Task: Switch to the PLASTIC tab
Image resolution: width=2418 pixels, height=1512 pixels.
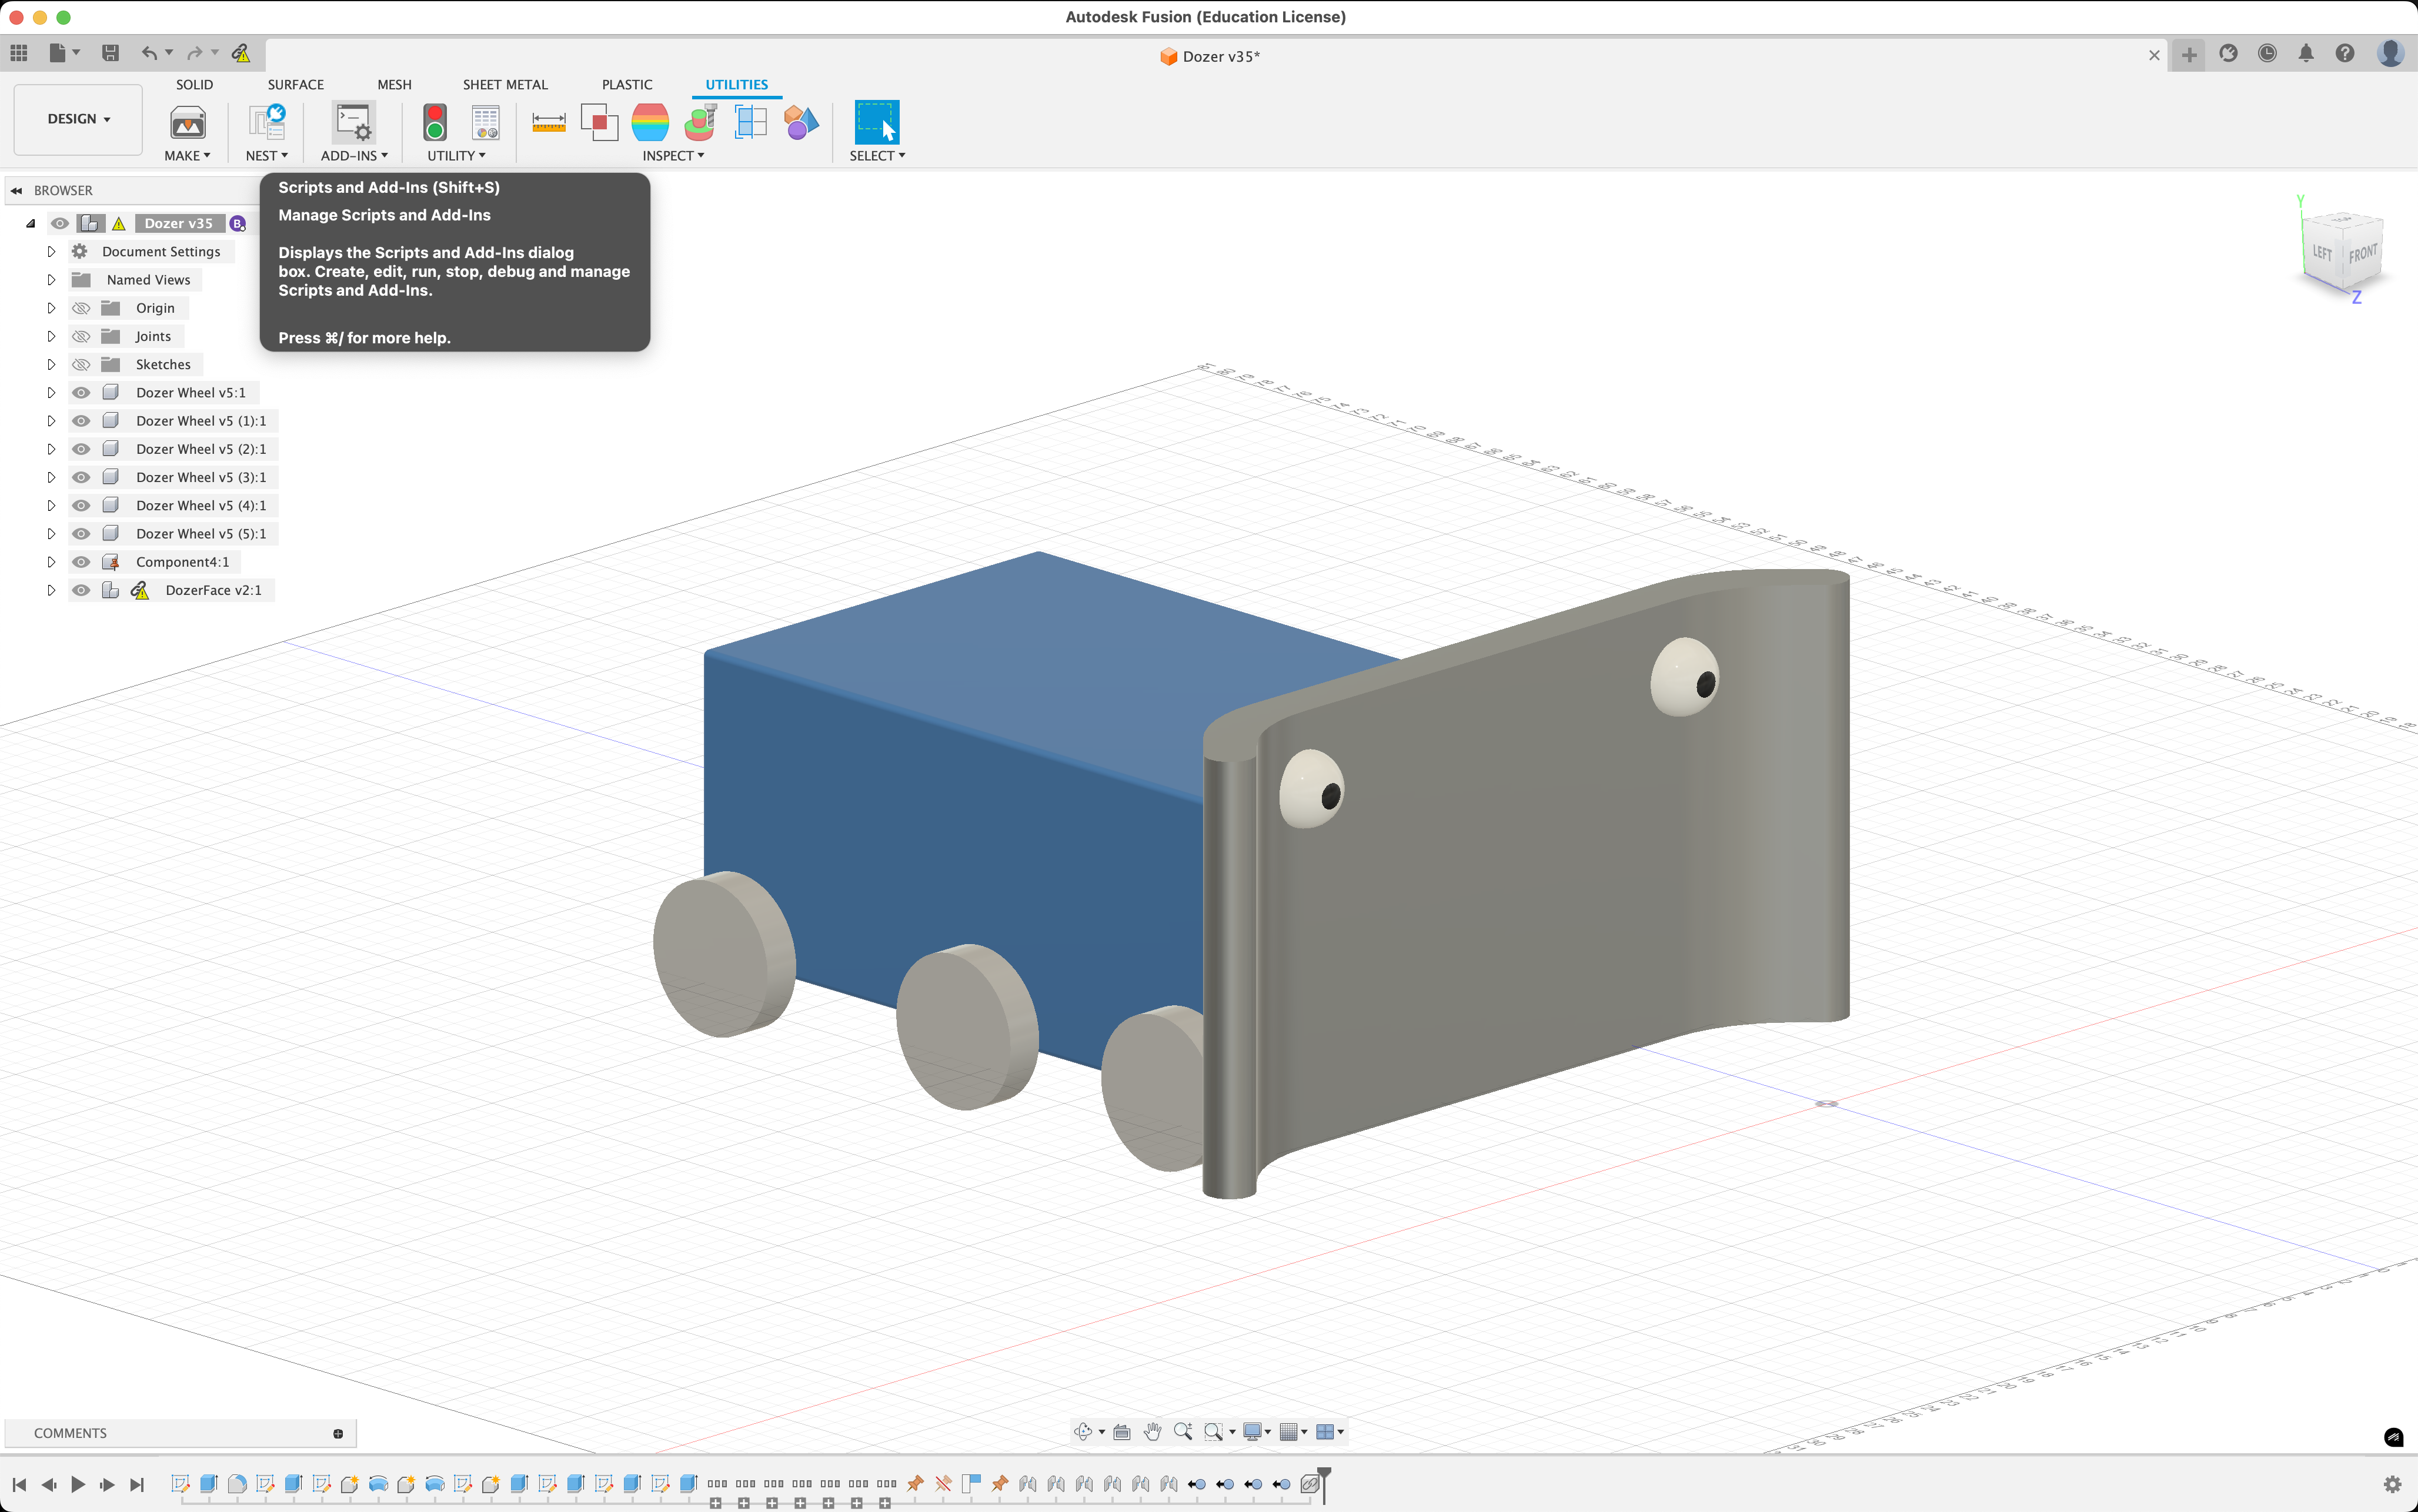Action: click(627, 85)
